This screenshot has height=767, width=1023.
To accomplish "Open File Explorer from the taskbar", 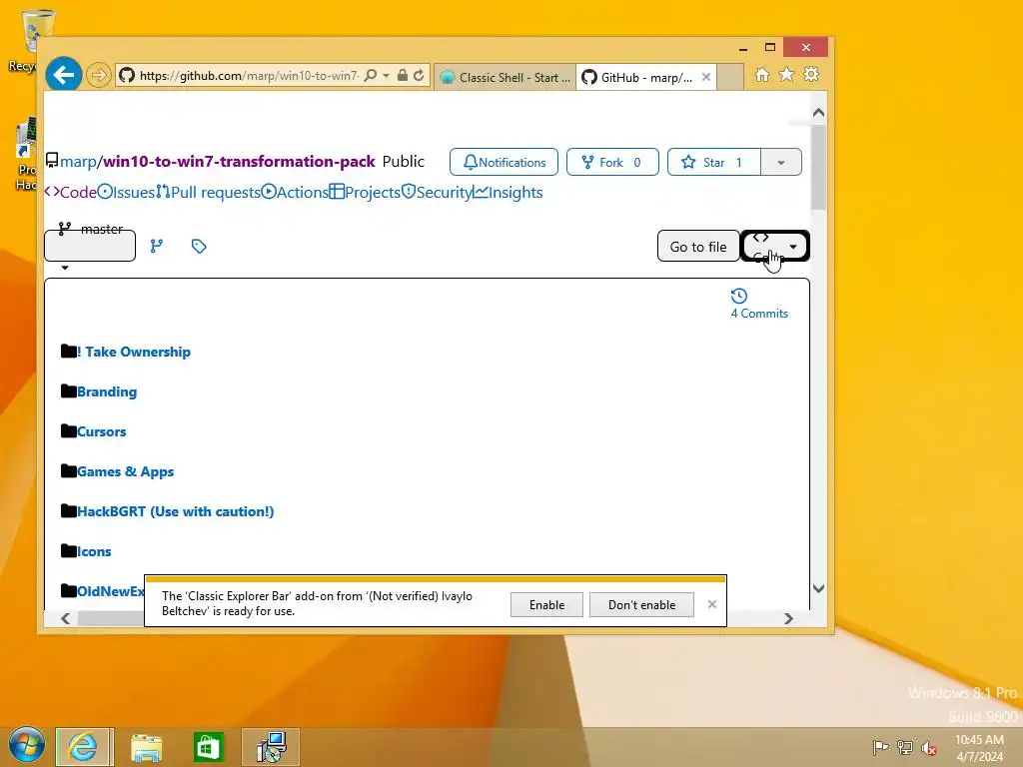I will pyautogui.click(x=146, y=747).
